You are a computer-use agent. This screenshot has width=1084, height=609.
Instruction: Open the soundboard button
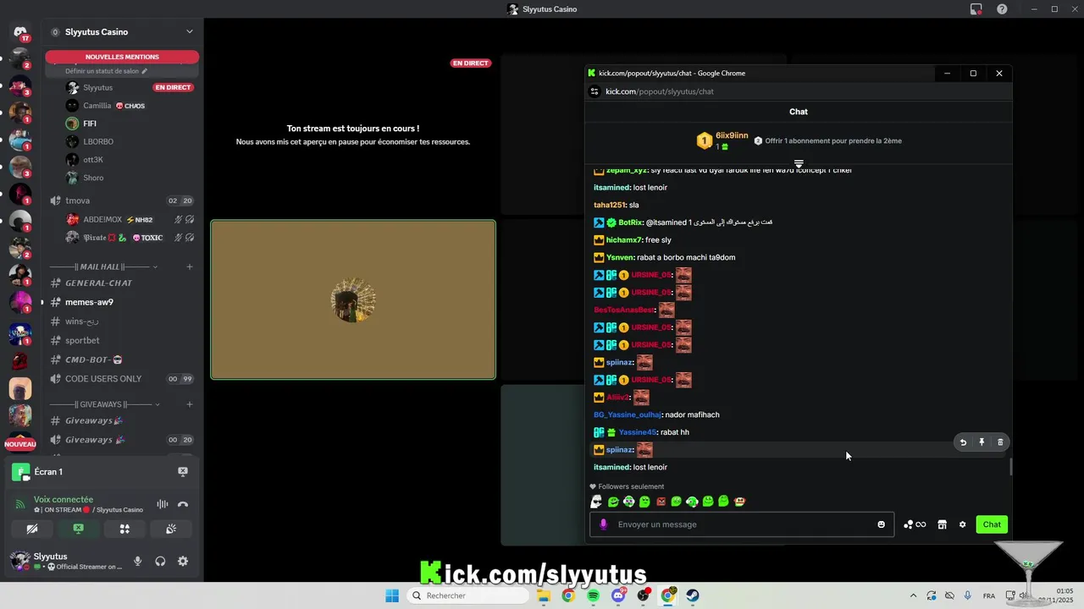(170, 529)
